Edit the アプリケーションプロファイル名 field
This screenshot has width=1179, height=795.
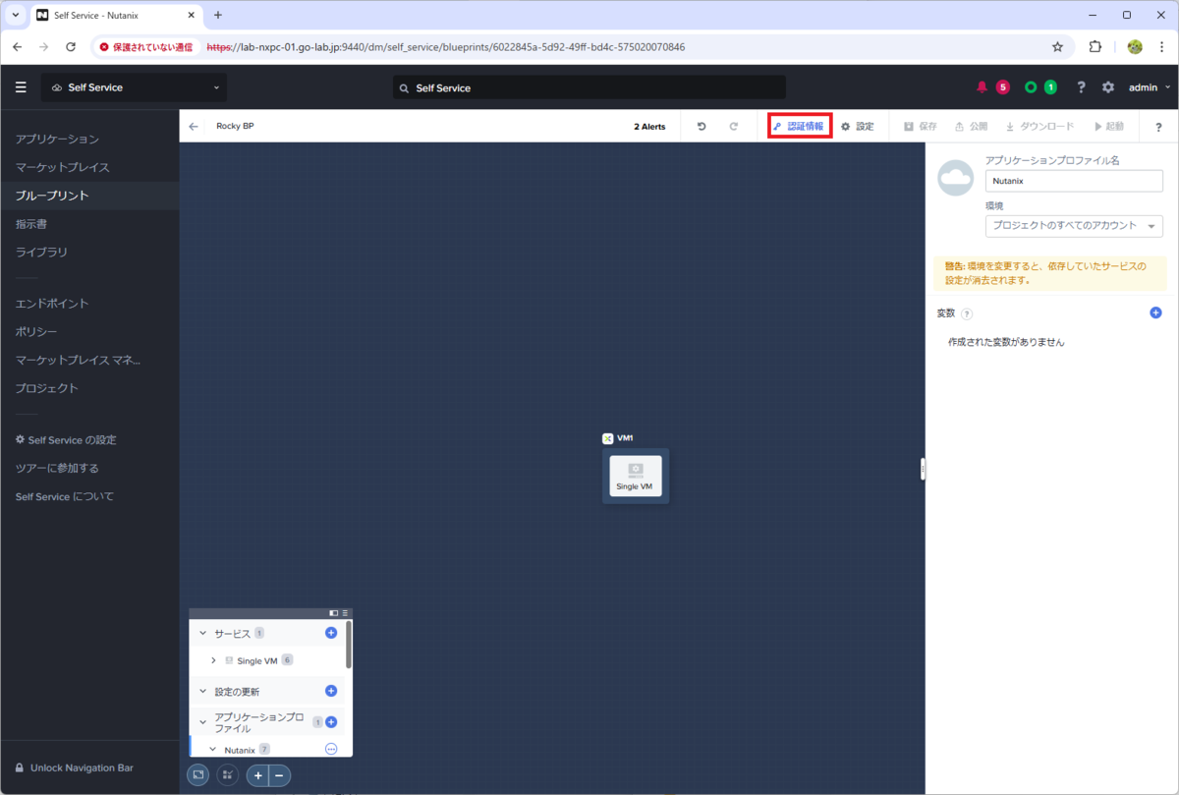coord(1074,181)
